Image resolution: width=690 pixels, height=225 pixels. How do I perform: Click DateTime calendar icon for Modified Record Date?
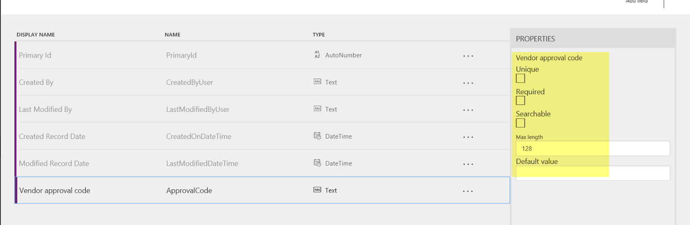pyautogui.click(x=317, y=163)
